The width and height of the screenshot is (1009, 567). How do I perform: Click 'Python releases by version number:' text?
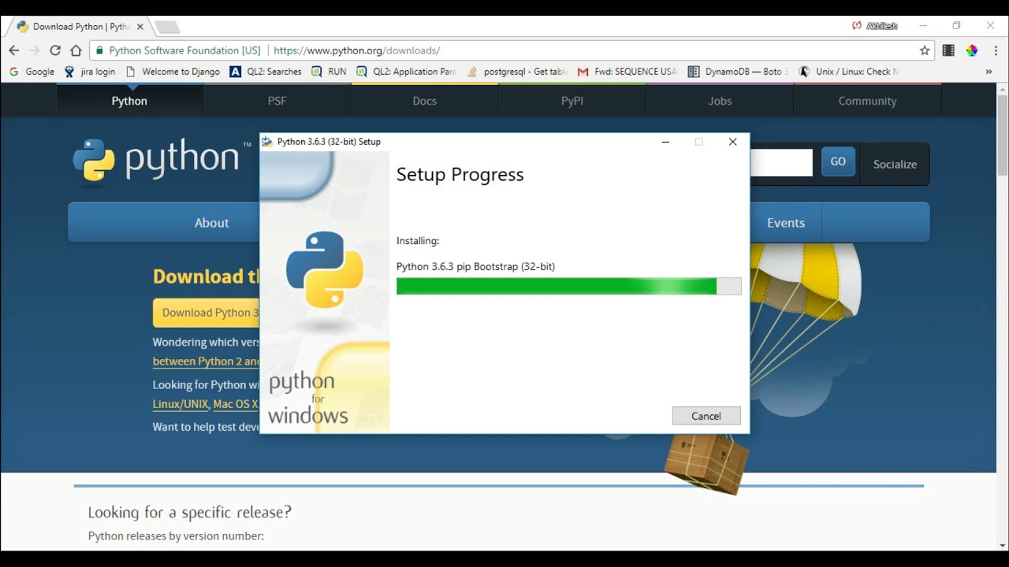click(x=176, y=536)
